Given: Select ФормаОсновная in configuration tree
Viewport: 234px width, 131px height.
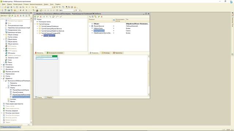Looking at the screenshot, I should (18, 92).
